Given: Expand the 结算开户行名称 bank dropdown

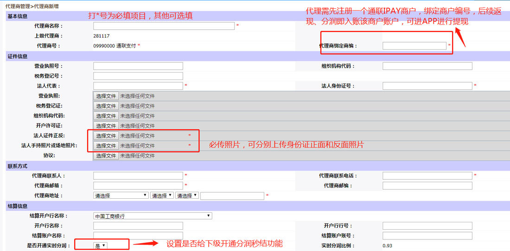Looking at the screenshot, I should [x=152, y=216].
